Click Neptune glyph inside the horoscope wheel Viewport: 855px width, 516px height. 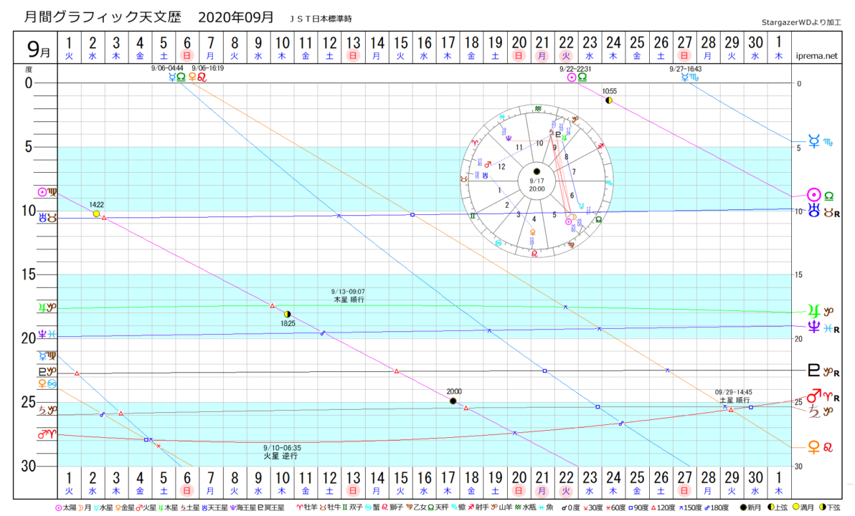(x=508, y=136)
